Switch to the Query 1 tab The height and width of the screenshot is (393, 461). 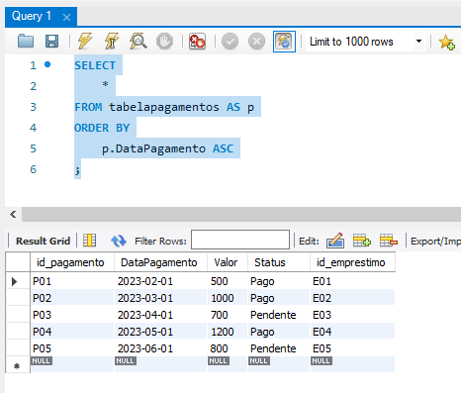coord(32,16)
